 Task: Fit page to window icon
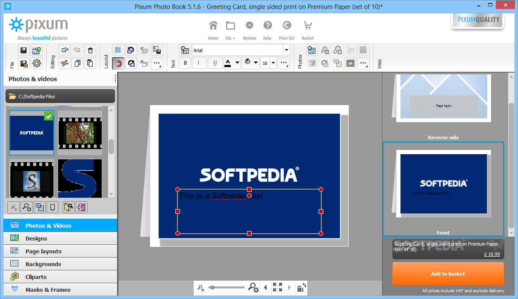(277, 287)
